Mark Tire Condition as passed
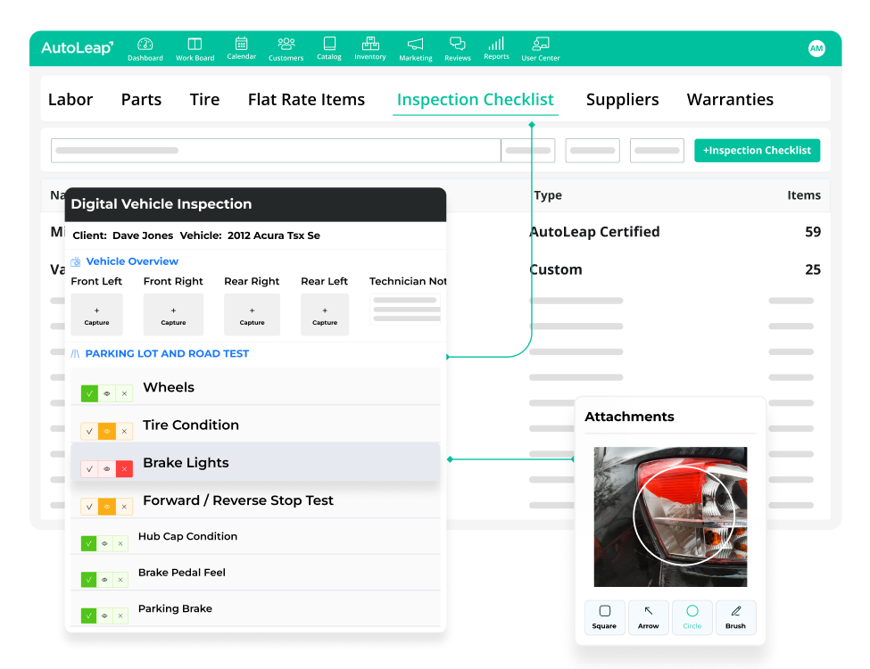Image resolution: width=870 pixels, height=669 pixels. [89, 431]
